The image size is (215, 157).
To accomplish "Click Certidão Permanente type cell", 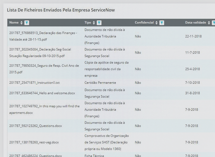I will [x=100, y=83].
